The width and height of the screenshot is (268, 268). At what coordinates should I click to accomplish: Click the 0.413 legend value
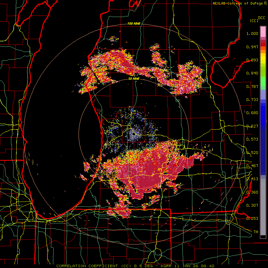(x=252, y=179)
